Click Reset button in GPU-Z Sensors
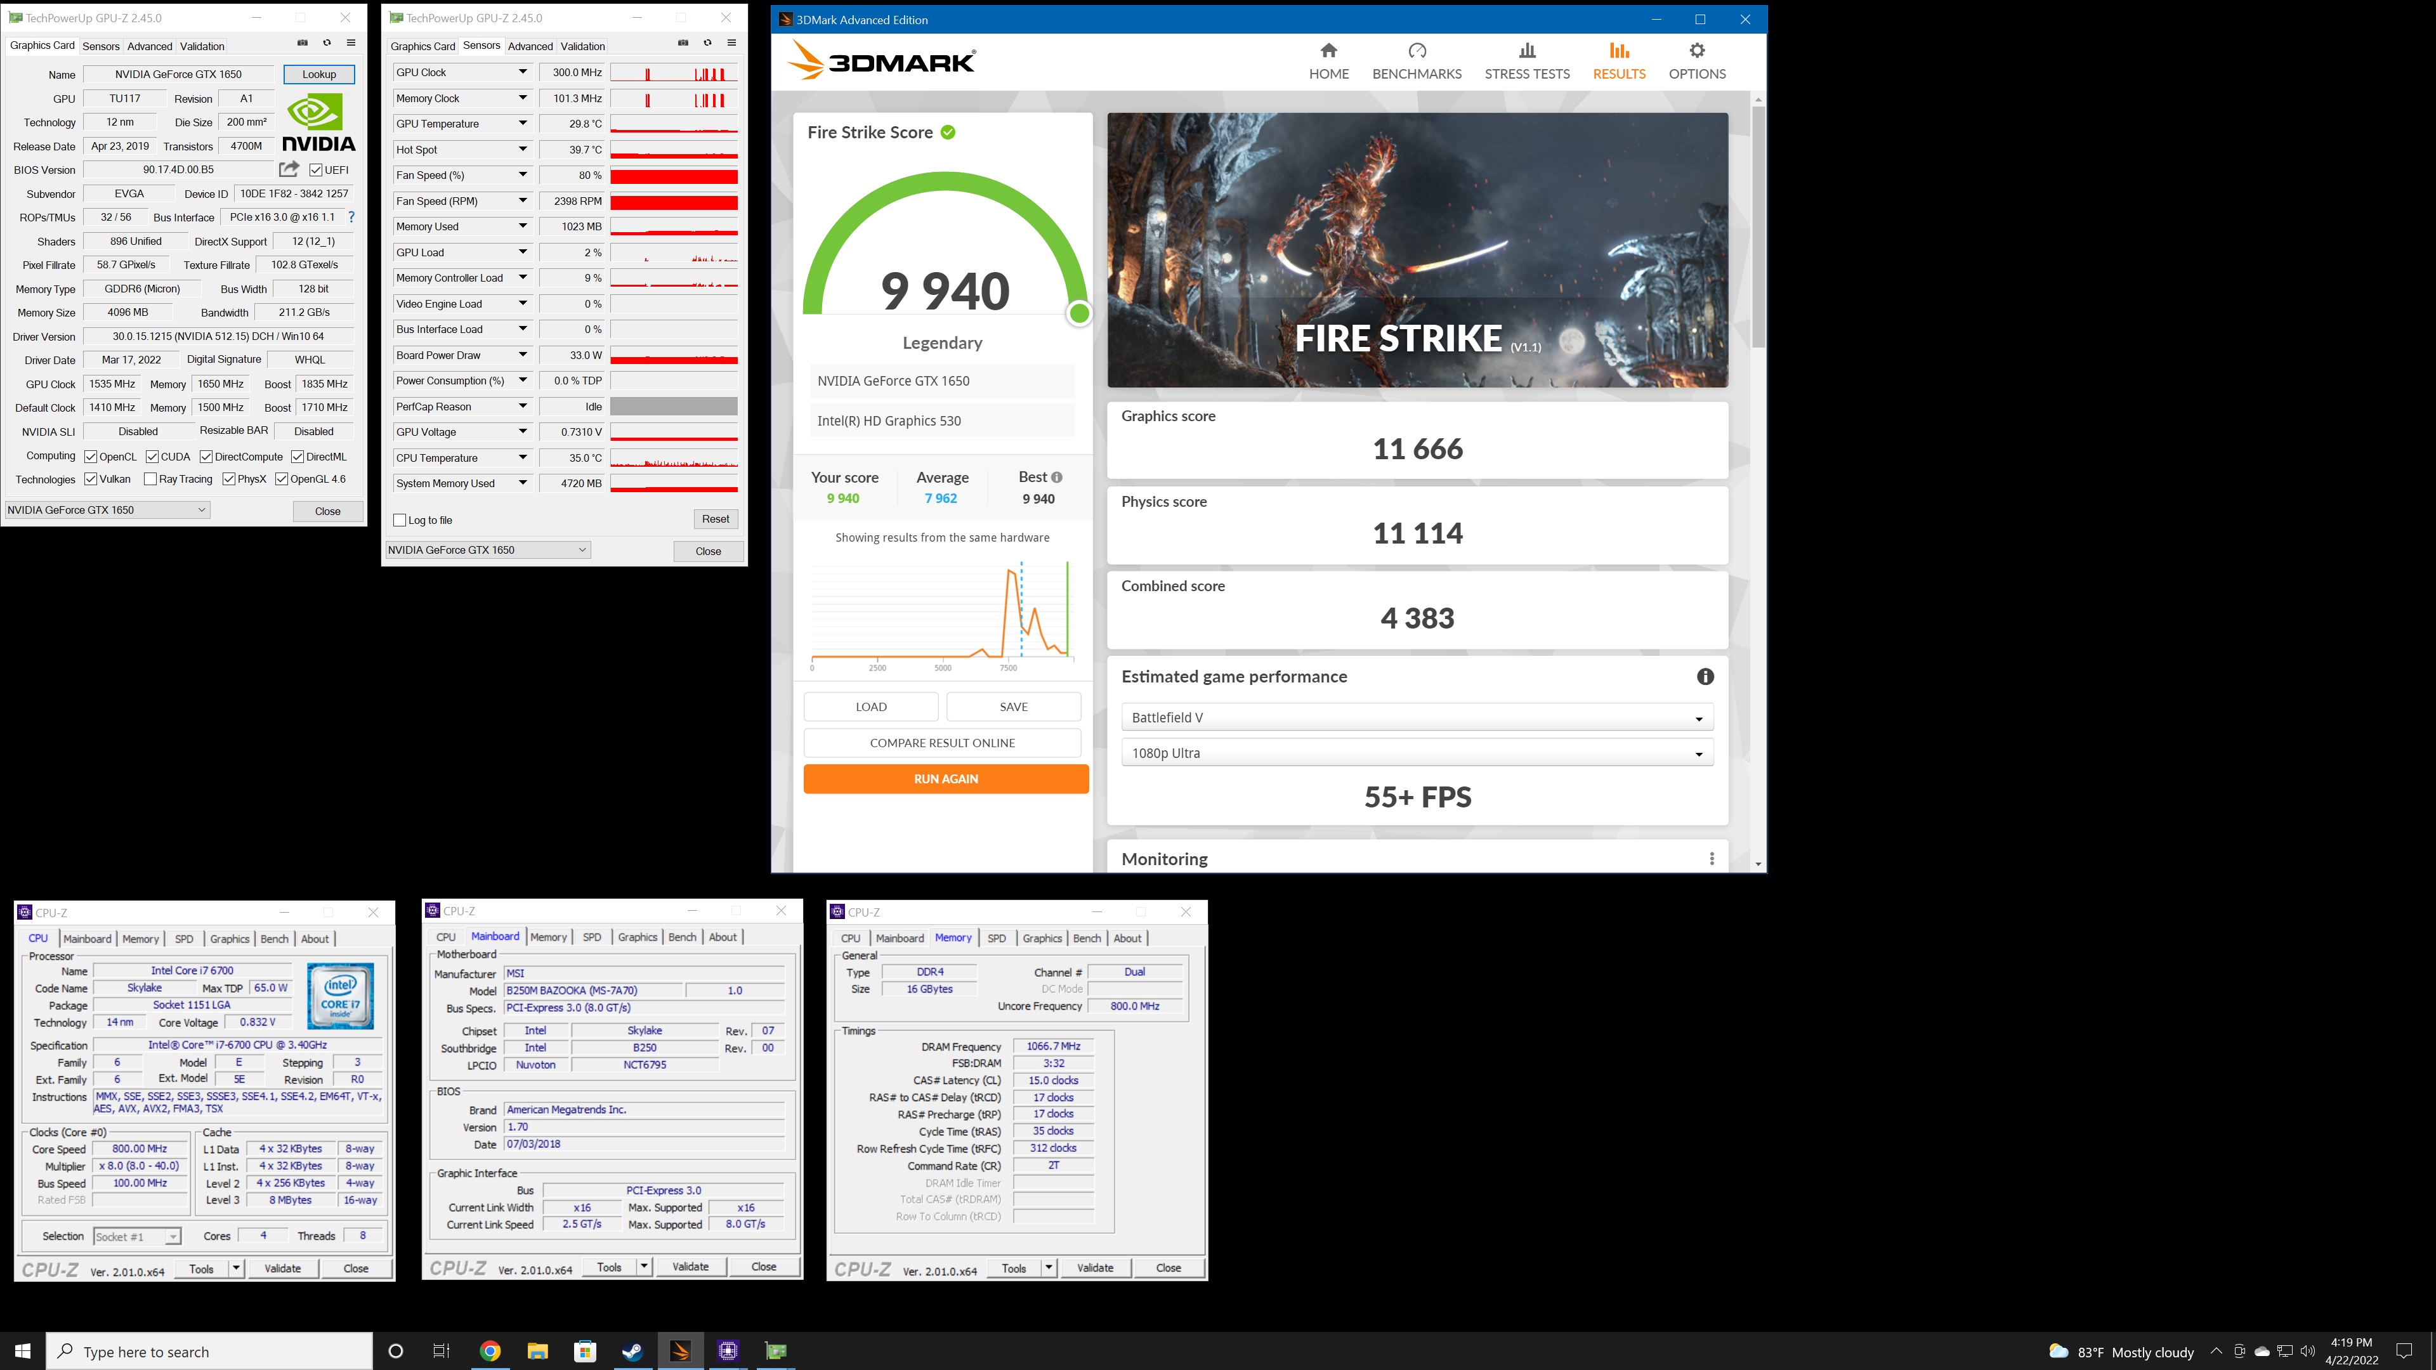The height and width of the screenshot is (1370, 2436). tap(715, 519)
